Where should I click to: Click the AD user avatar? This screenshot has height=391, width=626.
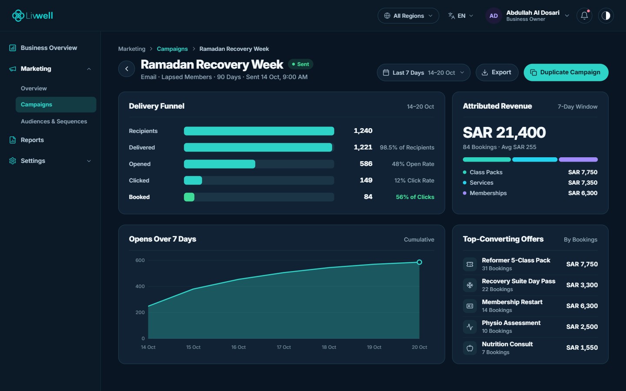(493, 16)
